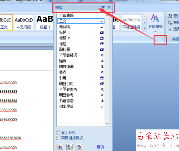The image size is (179, 151).
Task: Pick 不明显强调 in the ribbon style gallery
Action: pyautogui.click(x=131, y=22)
